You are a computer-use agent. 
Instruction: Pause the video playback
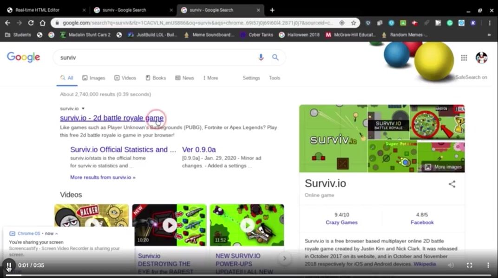click(x=8, y=265)
